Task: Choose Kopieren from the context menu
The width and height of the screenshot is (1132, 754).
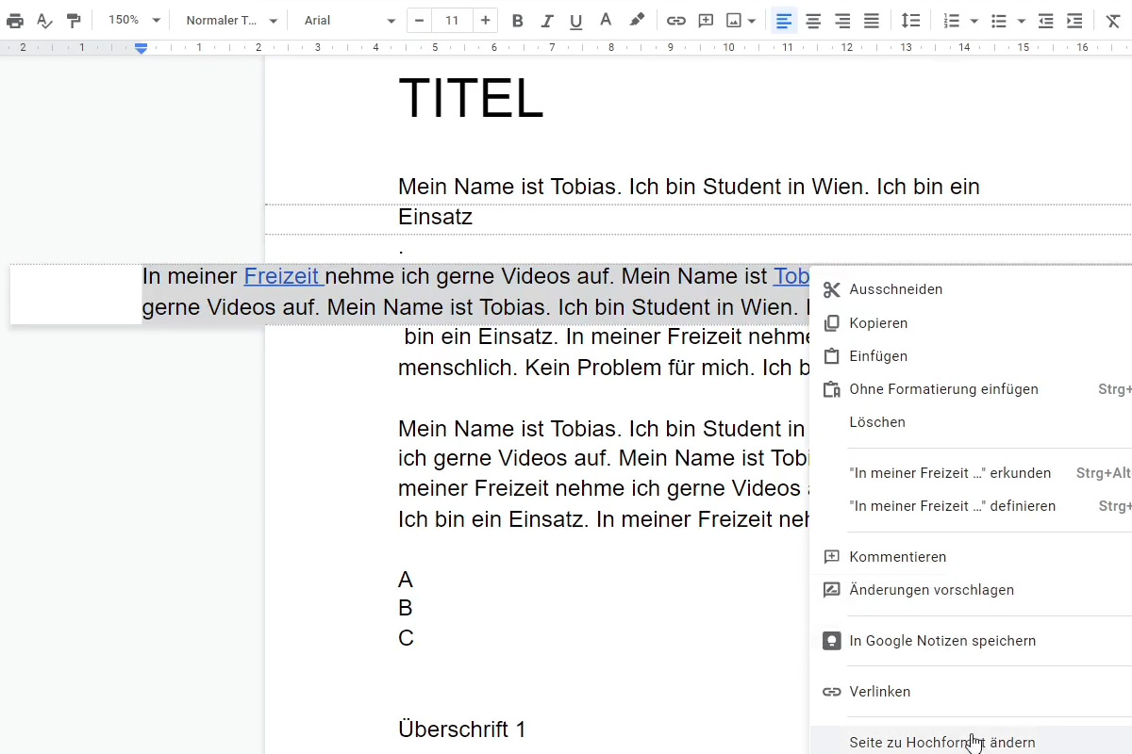Action: 878,322
